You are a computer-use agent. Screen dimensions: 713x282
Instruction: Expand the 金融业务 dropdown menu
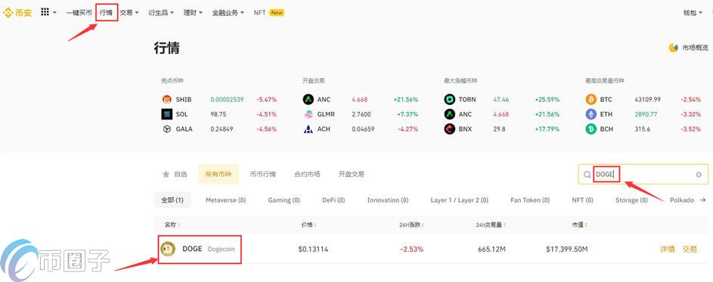coord(228,13)
